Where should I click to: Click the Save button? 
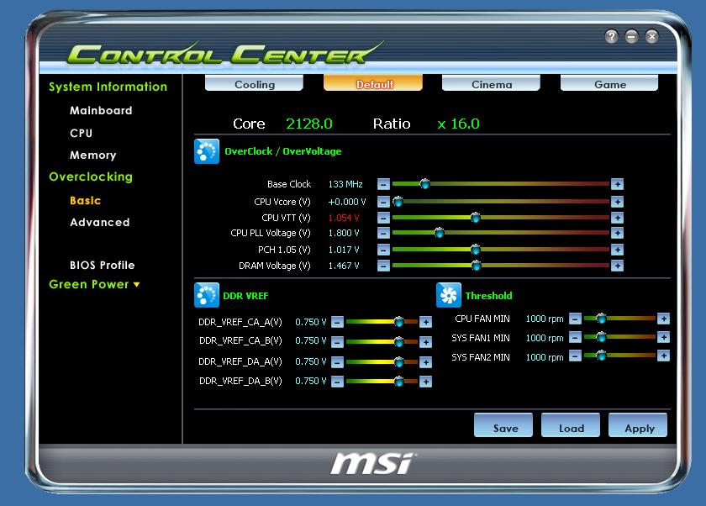(503, 426)
